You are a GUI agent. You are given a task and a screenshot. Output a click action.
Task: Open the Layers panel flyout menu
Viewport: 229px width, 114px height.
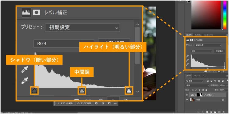[227, 76]
